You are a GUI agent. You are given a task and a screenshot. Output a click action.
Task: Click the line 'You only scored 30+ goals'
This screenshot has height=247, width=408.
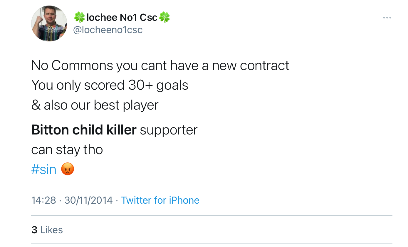pyautogui.click(x=110, y=85)
